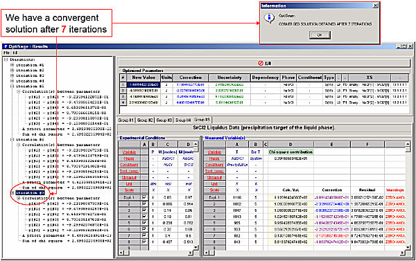The image size is (416, 261).
Task: Collapse Iteration #5 tree node
Action: click(12, 87)
